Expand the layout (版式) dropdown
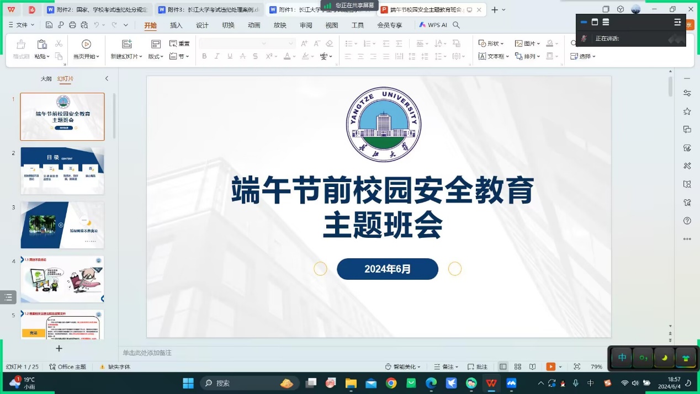Screen dimensions: 700x394 (156, 56)
